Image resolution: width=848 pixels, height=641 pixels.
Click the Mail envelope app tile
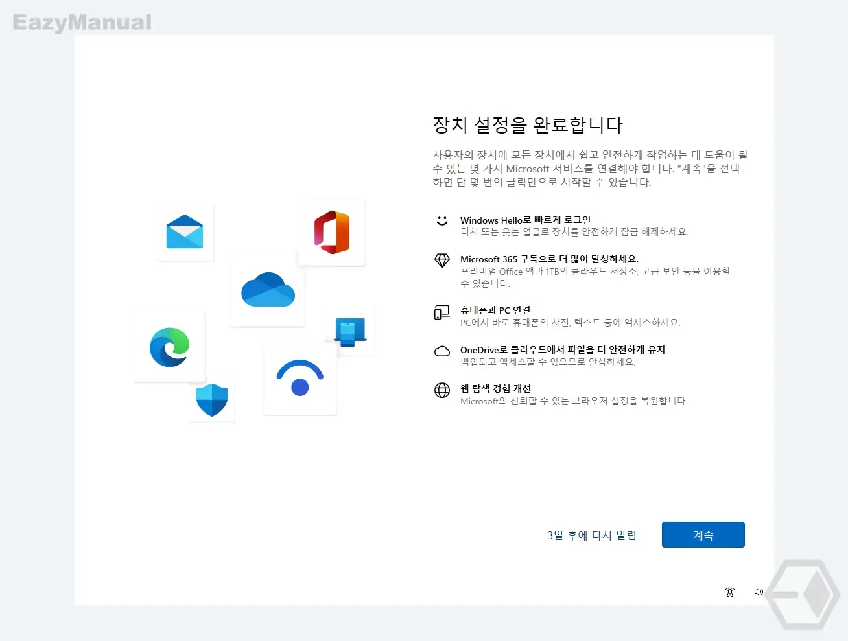coord(185,232)
